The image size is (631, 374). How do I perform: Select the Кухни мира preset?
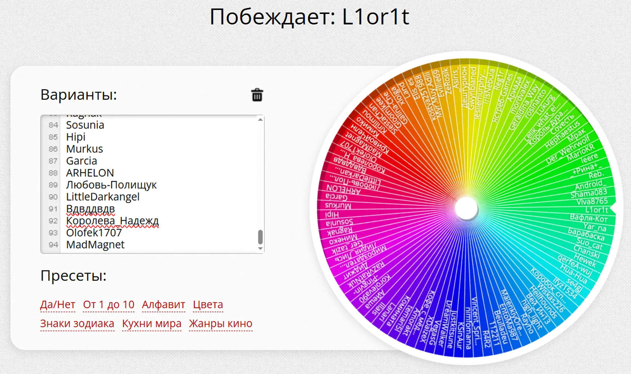[152, 324]
